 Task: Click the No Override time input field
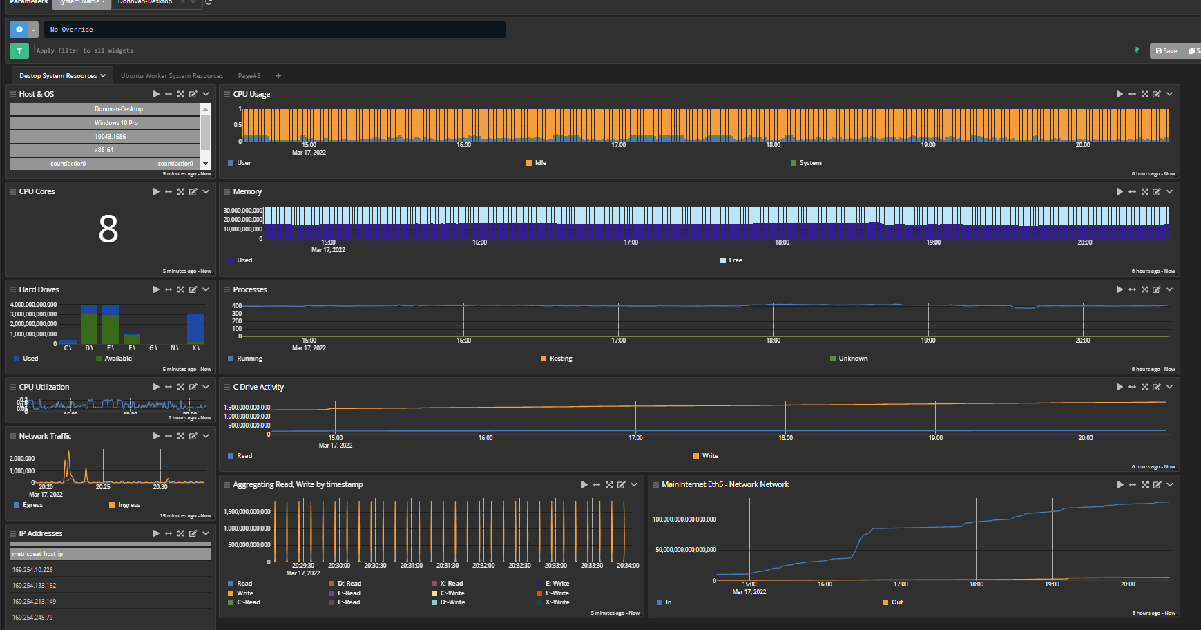tap(275, 30)
